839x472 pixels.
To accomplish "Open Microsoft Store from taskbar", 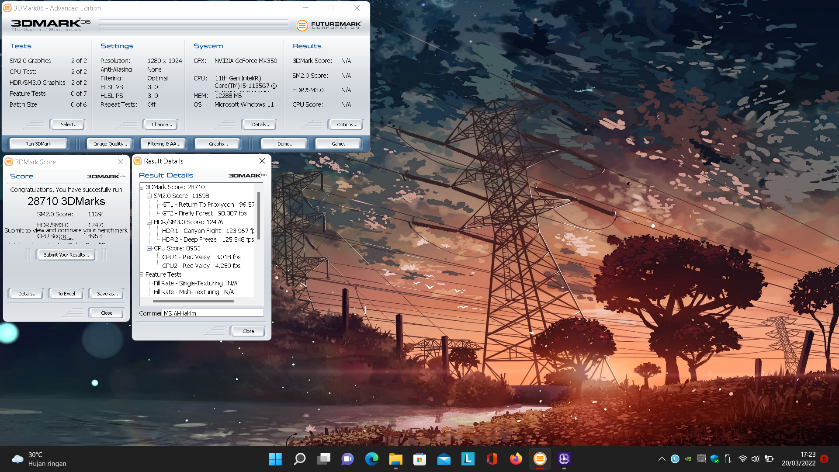I will point(420,459).
